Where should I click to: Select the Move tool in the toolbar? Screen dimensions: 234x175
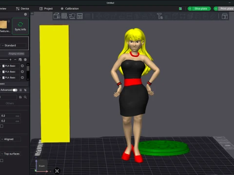[x=98, y=16]
